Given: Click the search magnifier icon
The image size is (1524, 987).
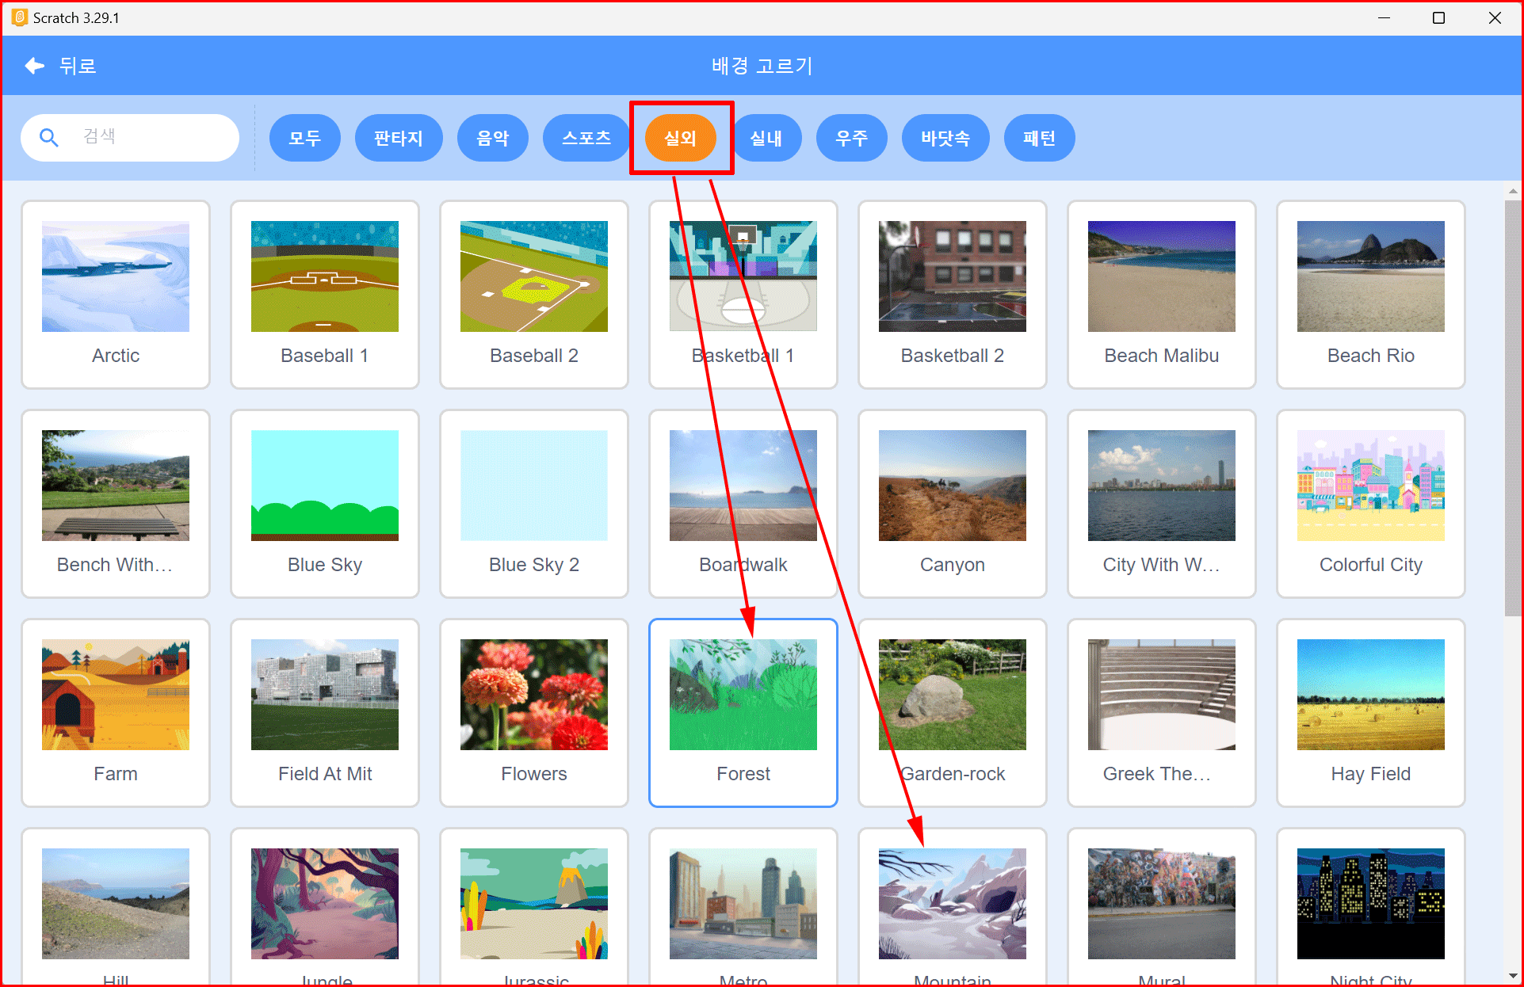Looking at the screenshot, I should coord(49,138).
